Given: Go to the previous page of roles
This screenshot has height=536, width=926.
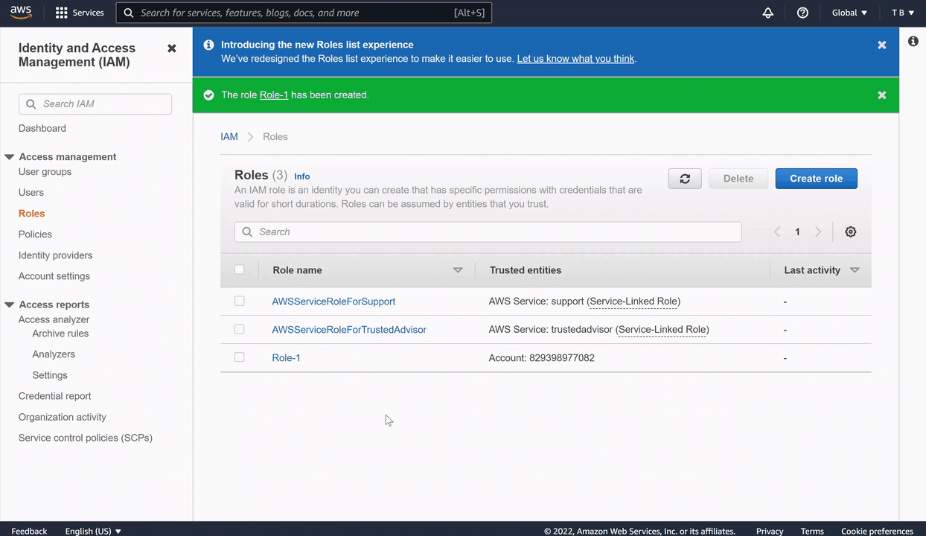Looking at the screenshot, I should pos(776,232).
